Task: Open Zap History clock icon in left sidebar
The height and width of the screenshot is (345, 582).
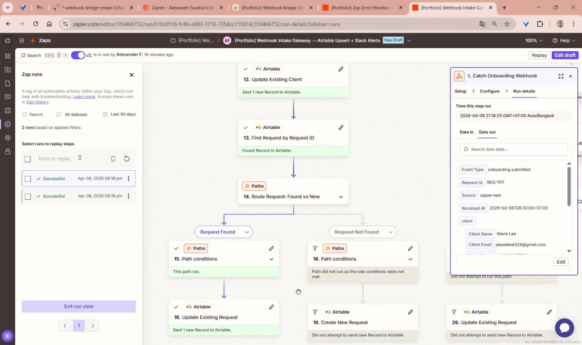Action: pyautogui.click(x=8, y=124)
